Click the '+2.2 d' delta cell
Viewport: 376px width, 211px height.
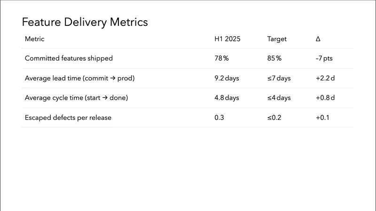click(x=325, y=78)
